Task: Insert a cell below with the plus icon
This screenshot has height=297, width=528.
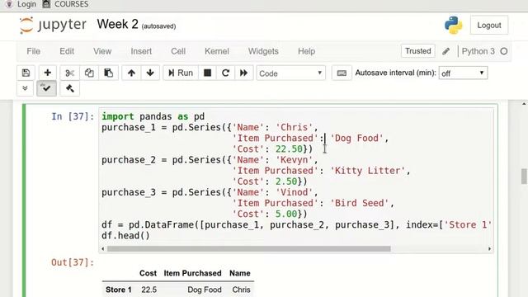Action: click(48, 73)
